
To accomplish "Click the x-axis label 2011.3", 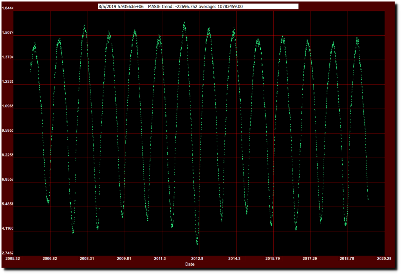I will [x=160, y=259].
